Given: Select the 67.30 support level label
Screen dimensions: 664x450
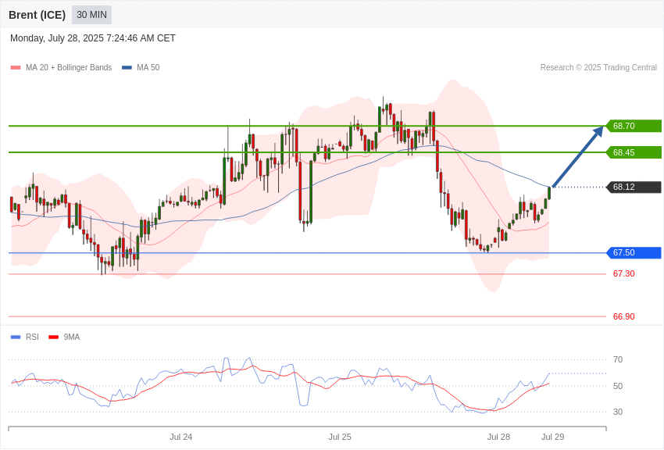Looking at the screenshot, I should tap(624, 274).
